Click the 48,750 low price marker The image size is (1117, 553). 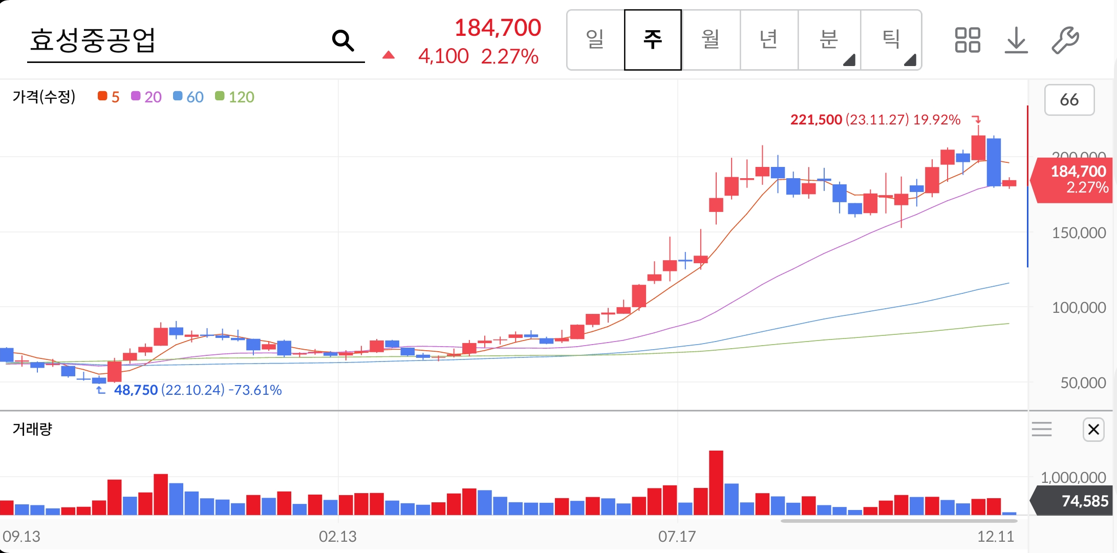coord(136,390)
